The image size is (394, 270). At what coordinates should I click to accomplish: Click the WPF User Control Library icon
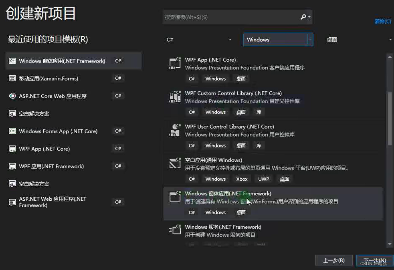pyautogui.click(x=175, y=130)
